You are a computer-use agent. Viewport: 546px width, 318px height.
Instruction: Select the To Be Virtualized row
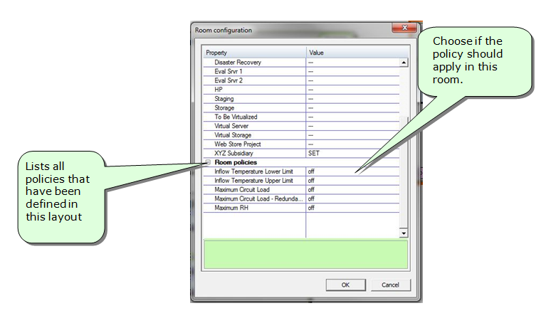236,117
